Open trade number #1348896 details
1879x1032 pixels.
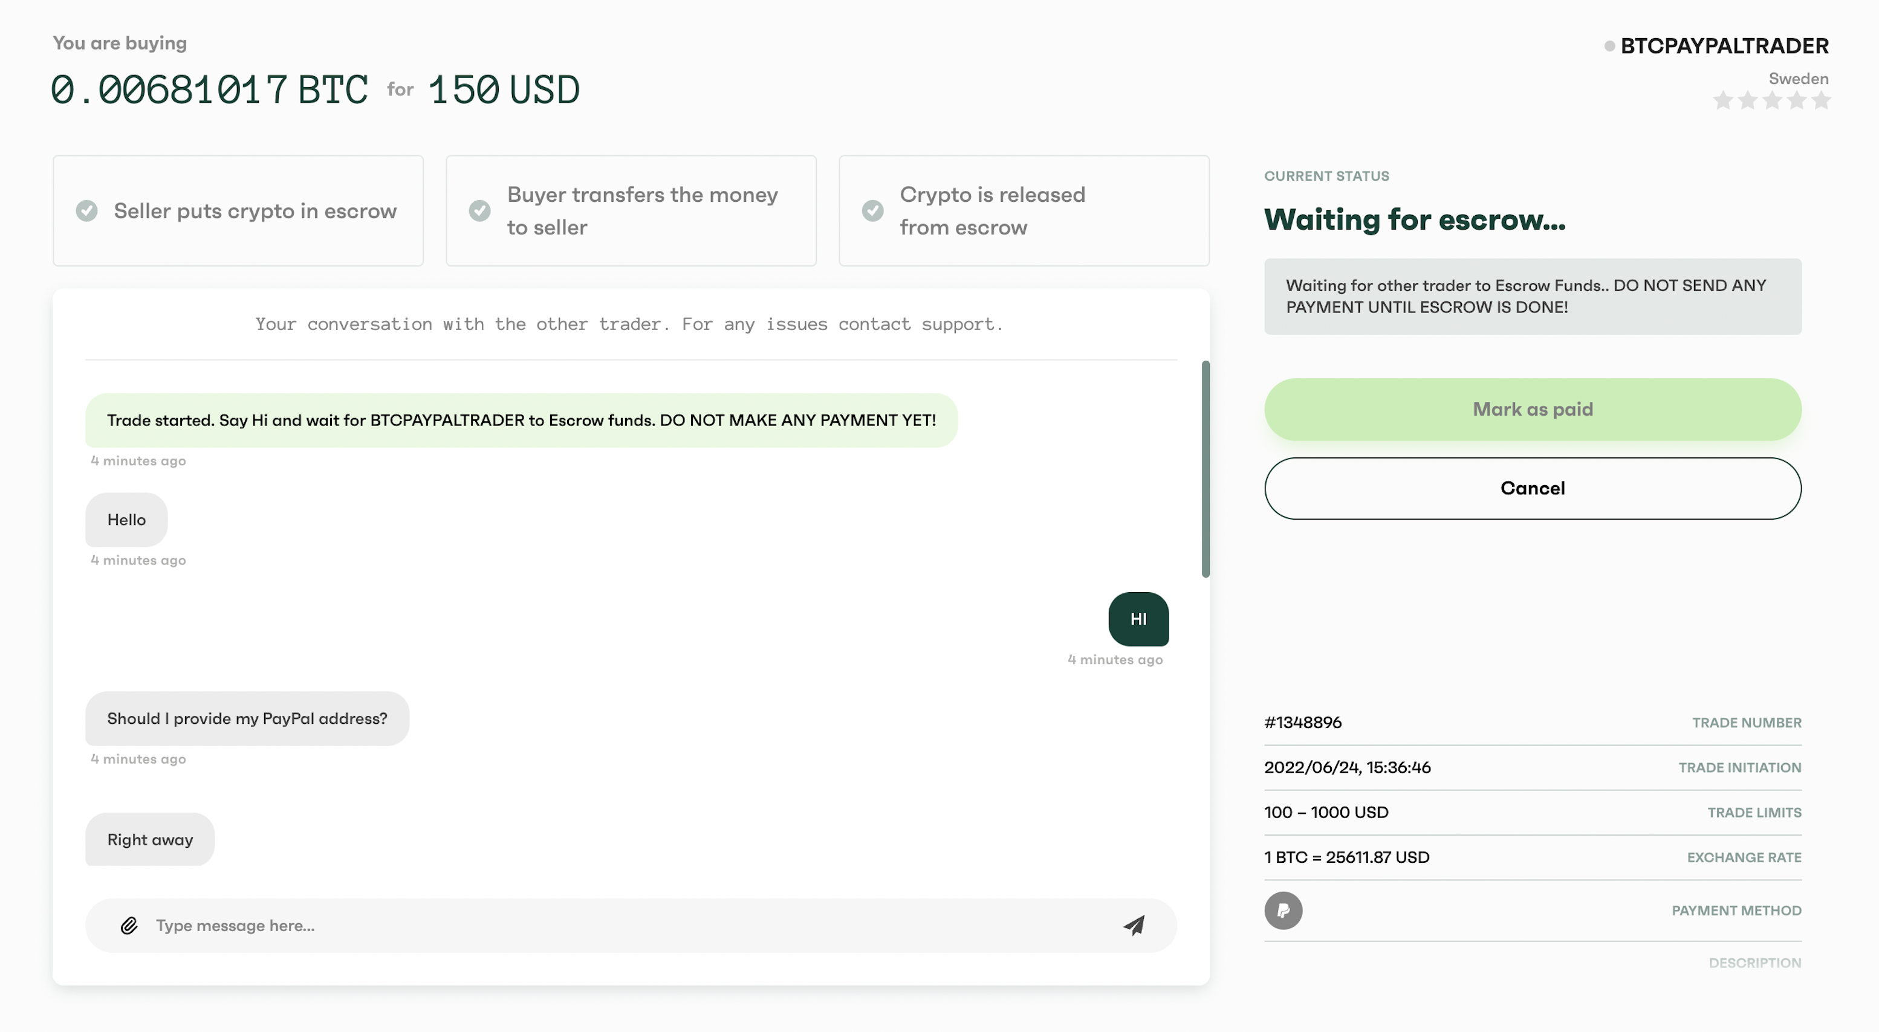(1302, 722)
